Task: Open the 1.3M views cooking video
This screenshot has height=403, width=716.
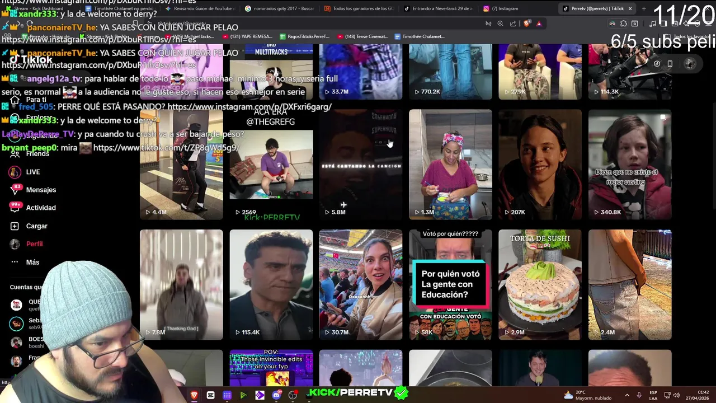Action: coord(450,164)
